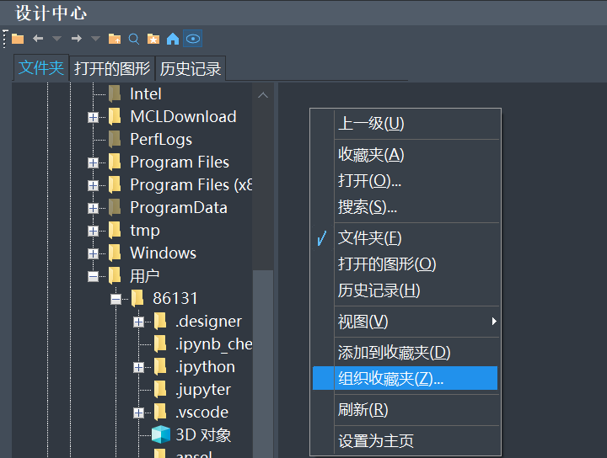Expand the MCLDownload folder node
Viewport: 607px width, 458px height.
(x=93, y=117)
